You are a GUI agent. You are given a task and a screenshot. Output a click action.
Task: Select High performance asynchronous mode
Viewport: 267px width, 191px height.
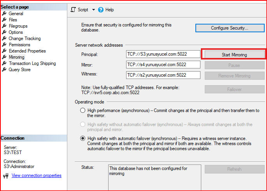(x=83, y=111)
